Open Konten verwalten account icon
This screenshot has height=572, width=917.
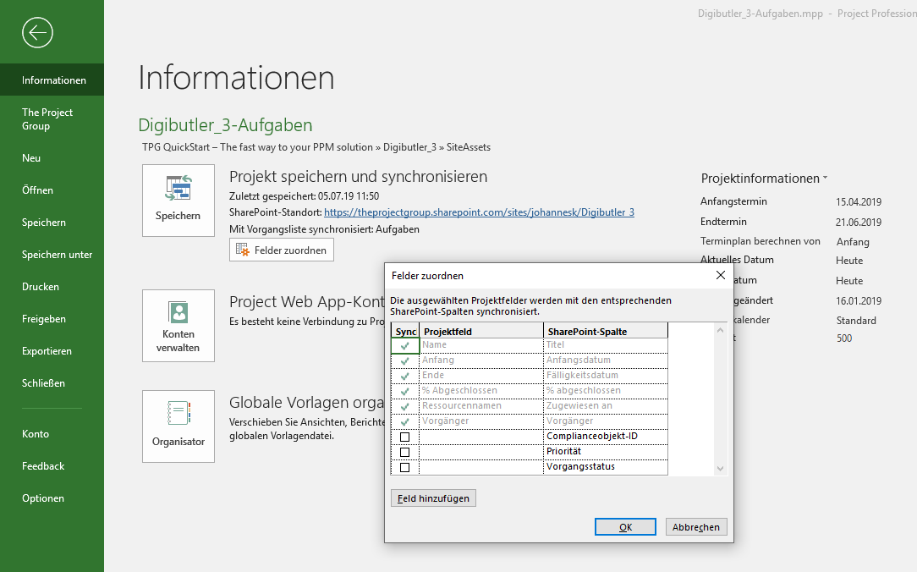(x=178, y=325)
